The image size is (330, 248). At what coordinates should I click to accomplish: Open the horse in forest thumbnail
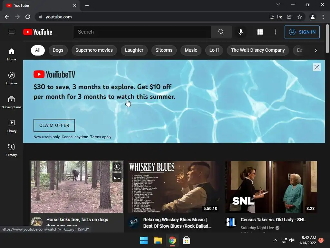pos(77,187)
